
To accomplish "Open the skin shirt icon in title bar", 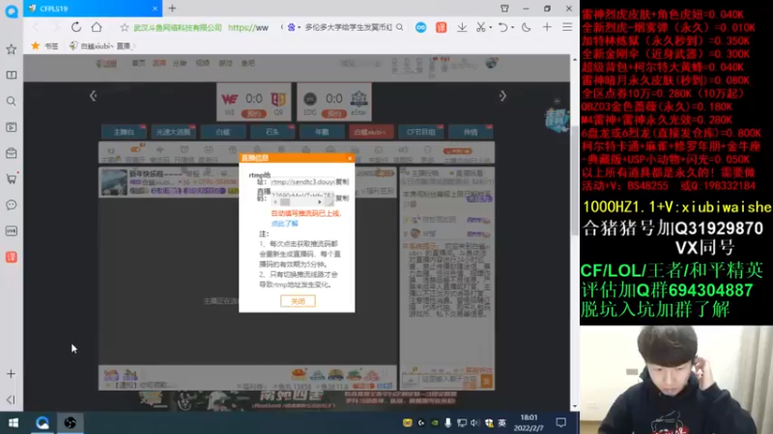I will [x=504, y=9].
